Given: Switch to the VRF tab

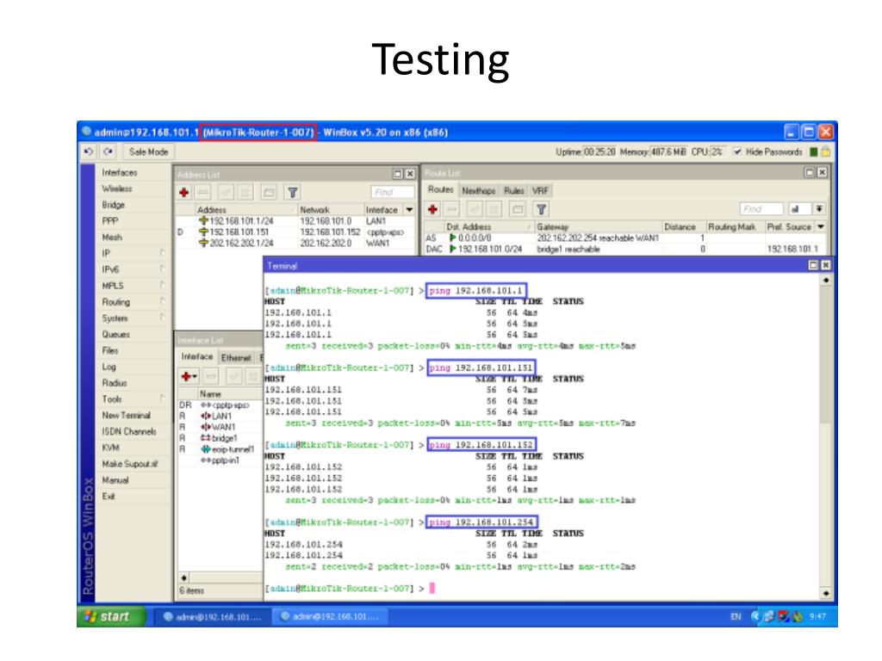Looking at the screenshot, I should tap(540, 190).
